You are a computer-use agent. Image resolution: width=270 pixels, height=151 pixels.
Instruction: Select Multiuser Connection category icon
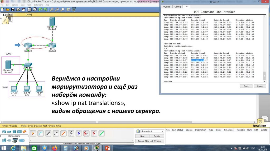(22, 140)
